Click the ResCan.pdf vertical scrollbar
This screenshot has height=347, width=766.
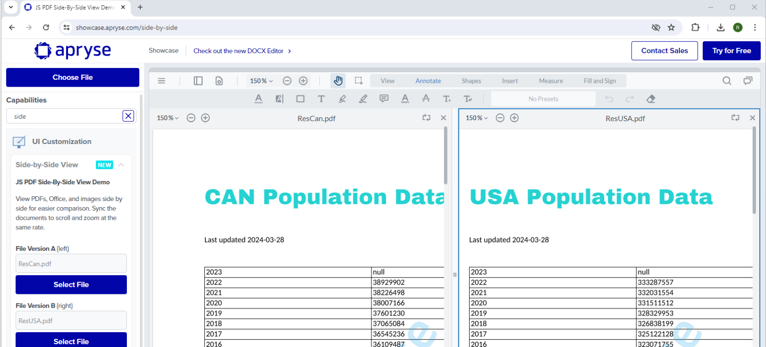(x=446, y=156)
